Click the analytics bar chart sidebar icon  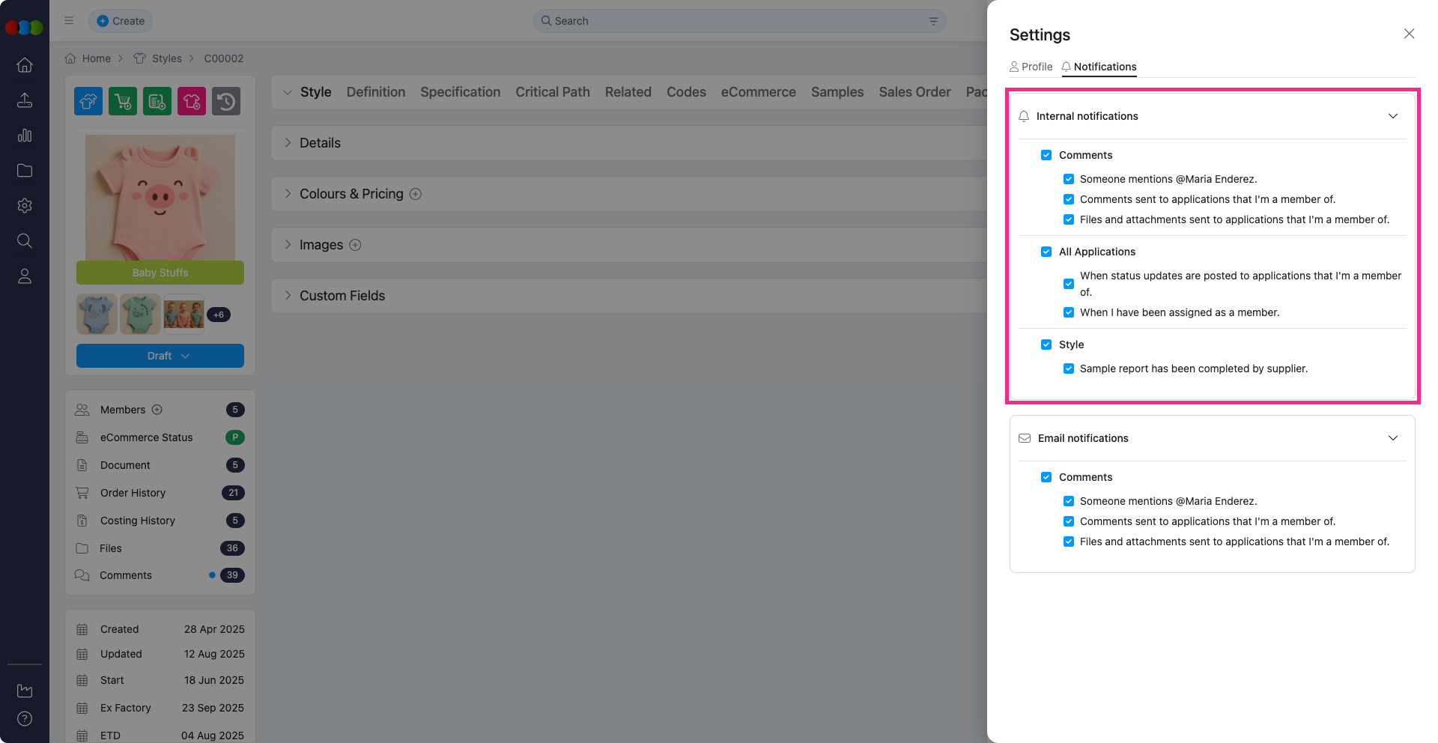[25, 136]
